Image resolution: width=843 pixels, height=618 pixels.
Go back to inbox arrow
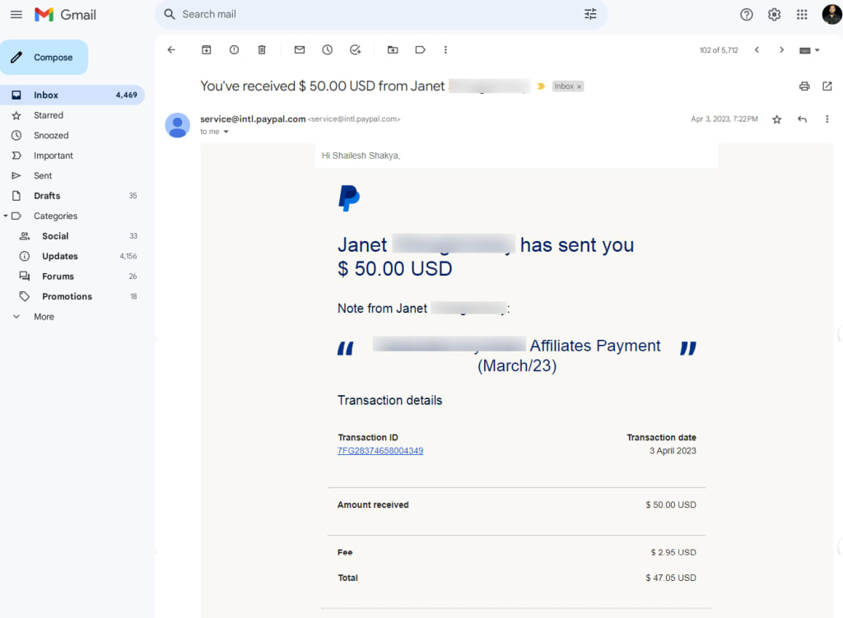coord(171,50)
